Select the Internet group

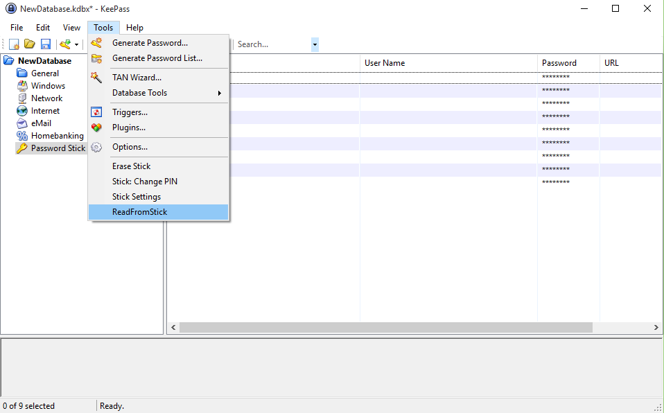[45, 111]
